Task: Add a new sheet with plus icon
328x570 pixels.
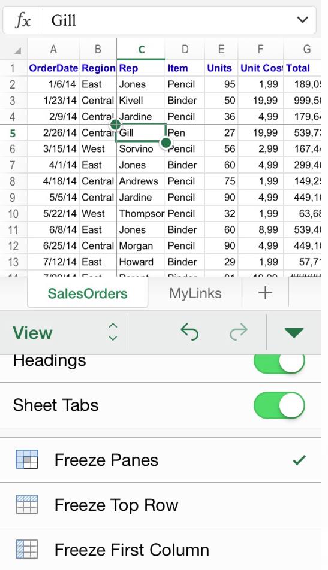Action: (x=266, y=293)
